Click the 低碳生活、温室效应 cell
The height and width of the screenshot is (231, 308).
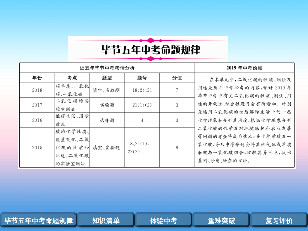[x=72, y=120]
